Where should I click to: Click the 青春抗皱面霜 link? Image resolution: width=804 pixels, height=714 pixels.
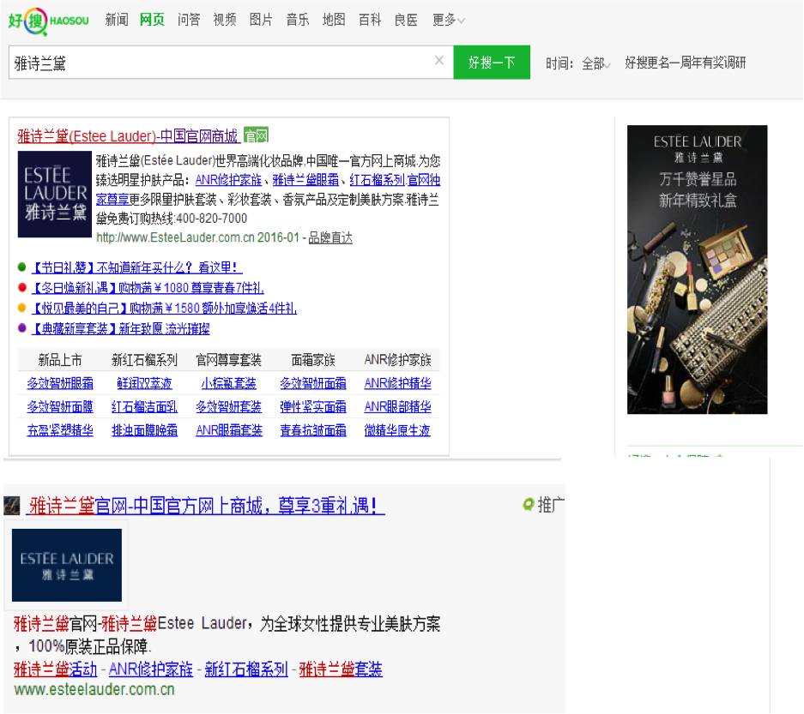313,430
